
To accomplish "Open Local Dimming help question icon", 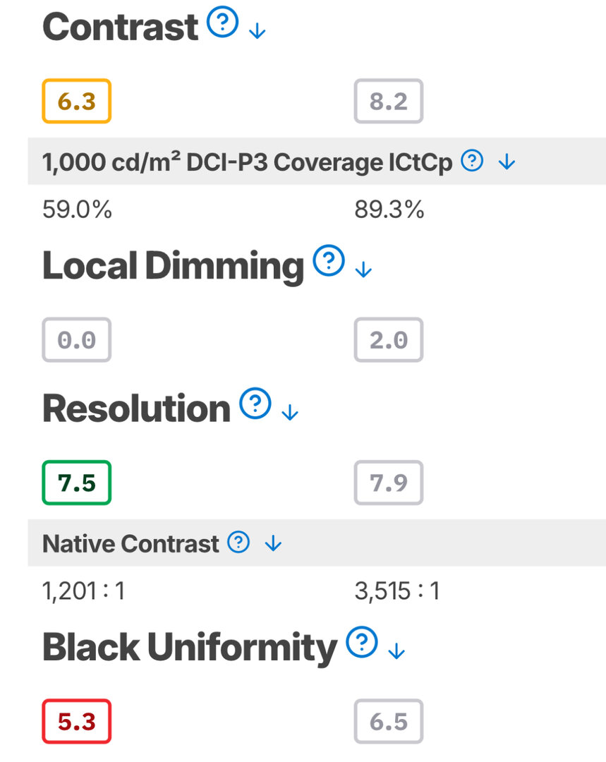I will 328,262.
